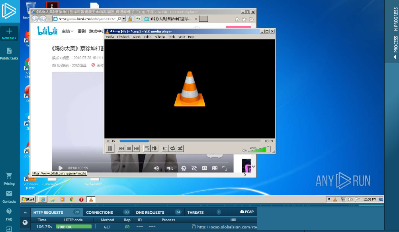
Task: Toggle VLC loop repeat mode
Action: pyautogui.click(x=173, y=148)
